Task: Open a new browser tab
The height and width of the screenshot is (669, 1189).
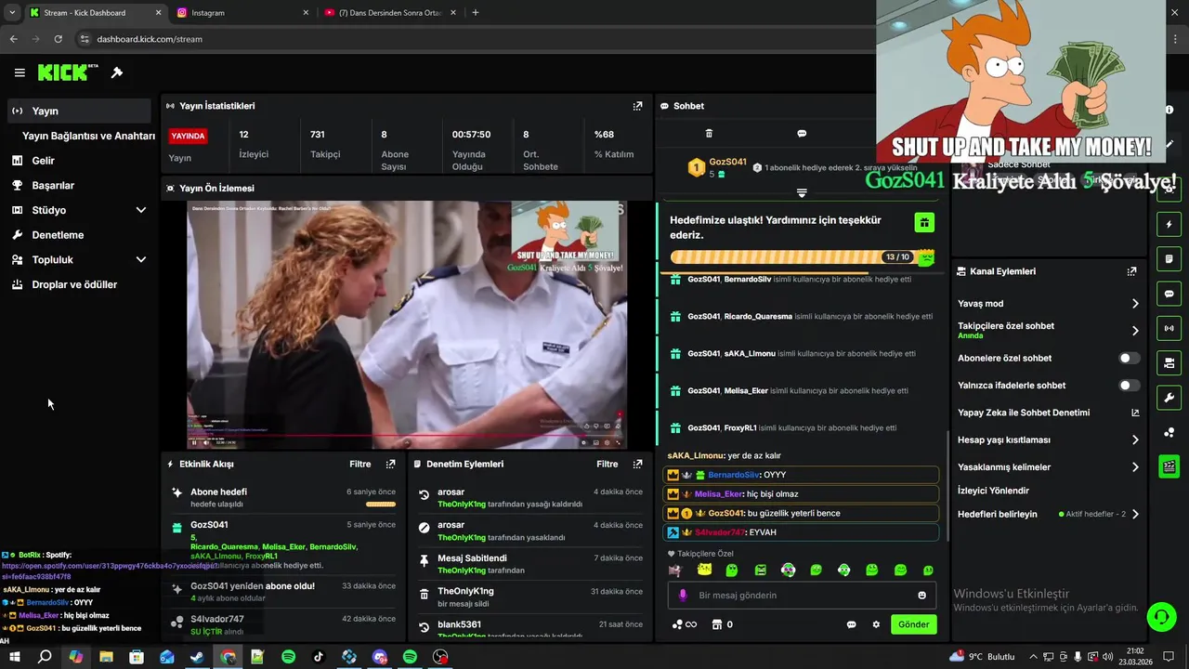Action: 476,13
